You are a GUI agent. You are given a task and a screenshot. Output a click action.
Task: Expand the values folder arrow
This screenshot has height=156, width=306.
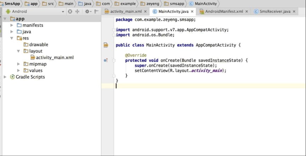pyautogui.click(x=18, y=70)
